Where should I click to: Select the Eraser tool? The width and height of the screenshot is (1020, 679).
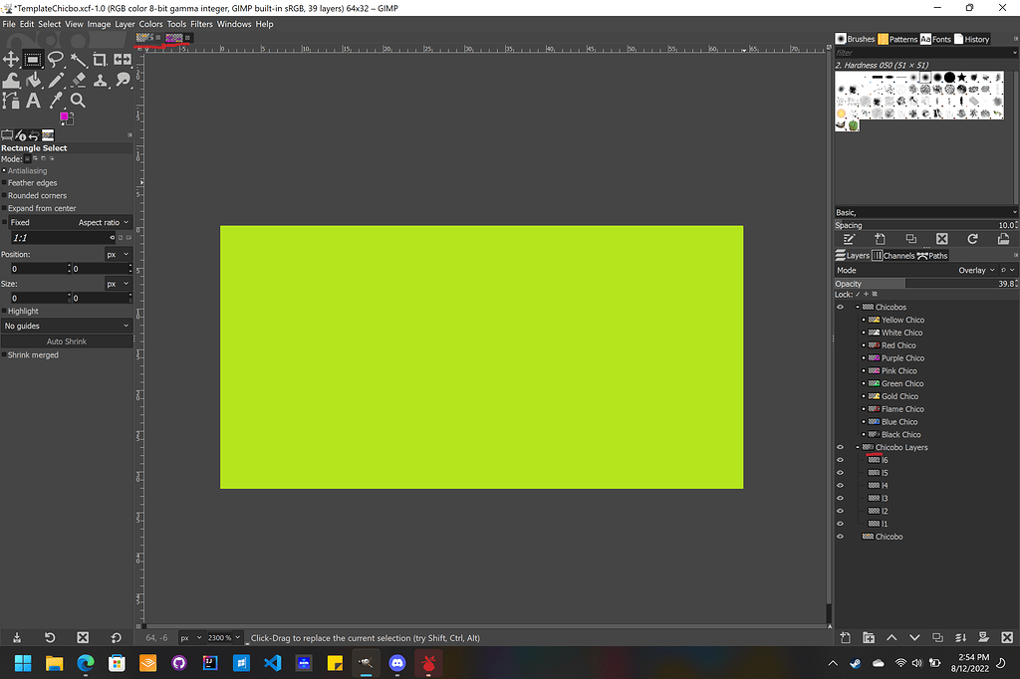coord(78,80)
